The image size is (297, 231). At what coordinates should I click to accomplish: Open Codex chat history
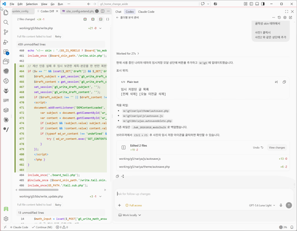tap(279, 17)
